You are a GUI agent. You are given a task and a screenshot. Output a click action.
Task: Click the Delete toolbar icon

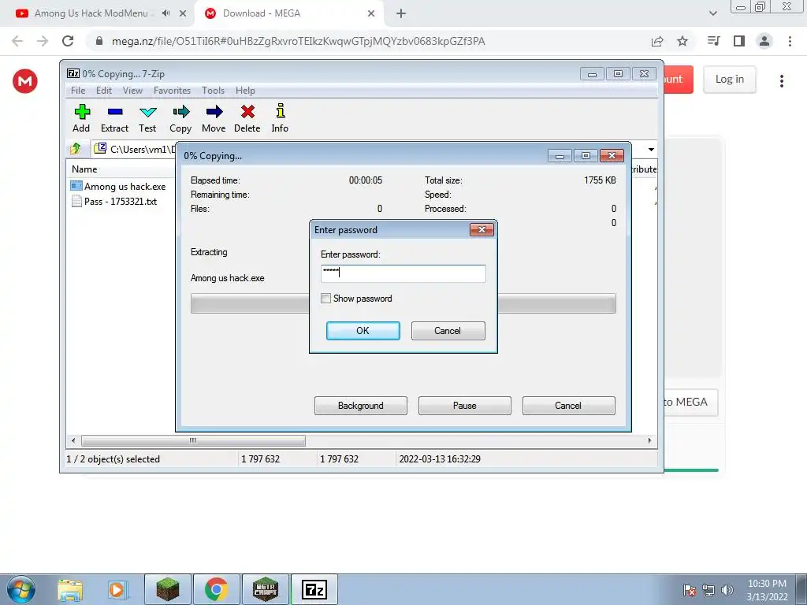pos(247,118)
